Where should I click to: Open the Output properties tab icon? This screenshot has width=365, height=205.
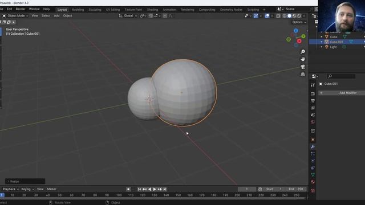point(313,101)
